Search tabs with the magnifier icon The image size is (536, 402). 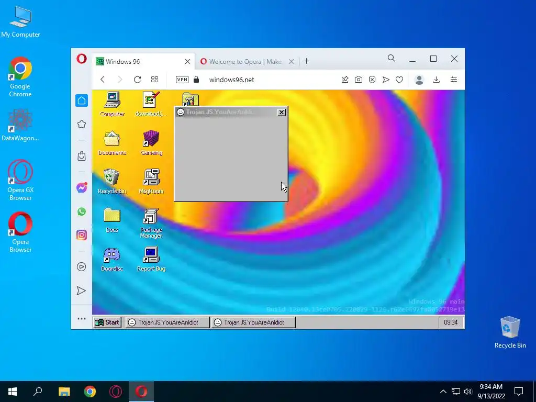coord(392,59)
